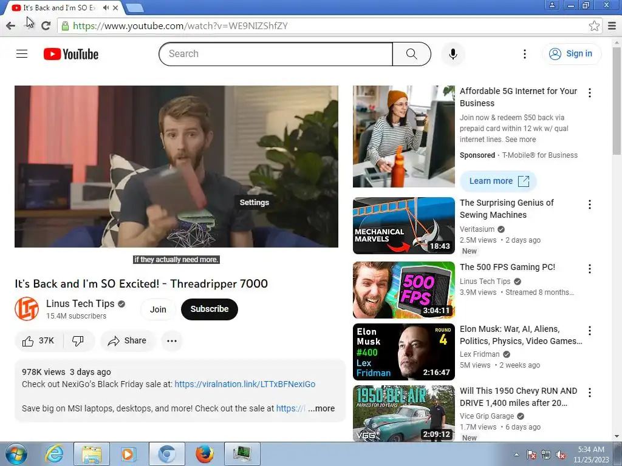The image size is (622, 466).
Task: Open the Sewing Machines video thumbnail
Action: pos(404,226)
